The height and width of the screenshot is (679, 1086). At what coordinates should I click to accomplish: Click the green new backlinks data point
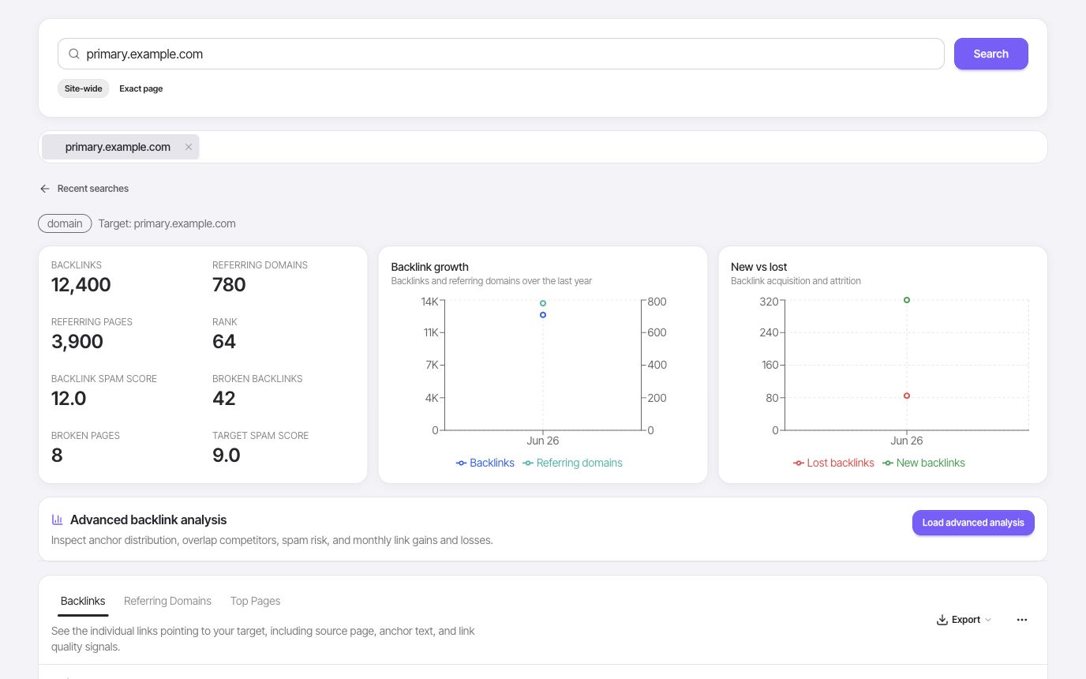pos(907,300)
